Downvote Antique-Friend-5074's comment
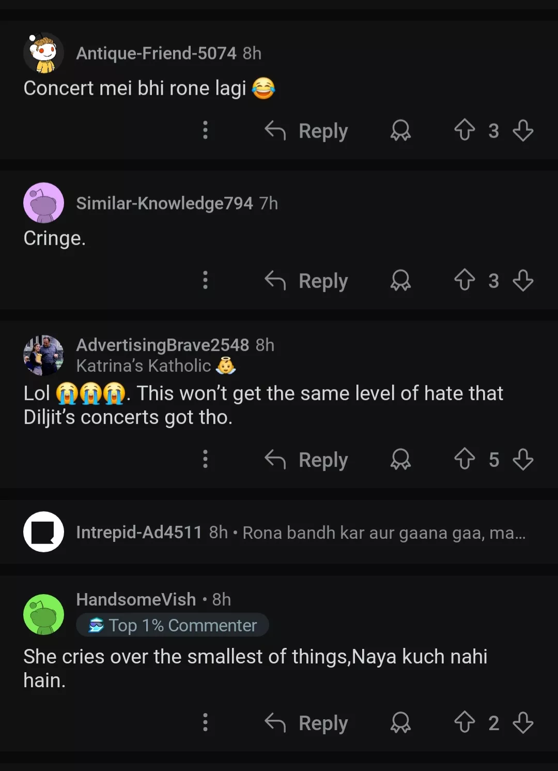Viewport: 558px width, 771px height. (x=523, y=130)
